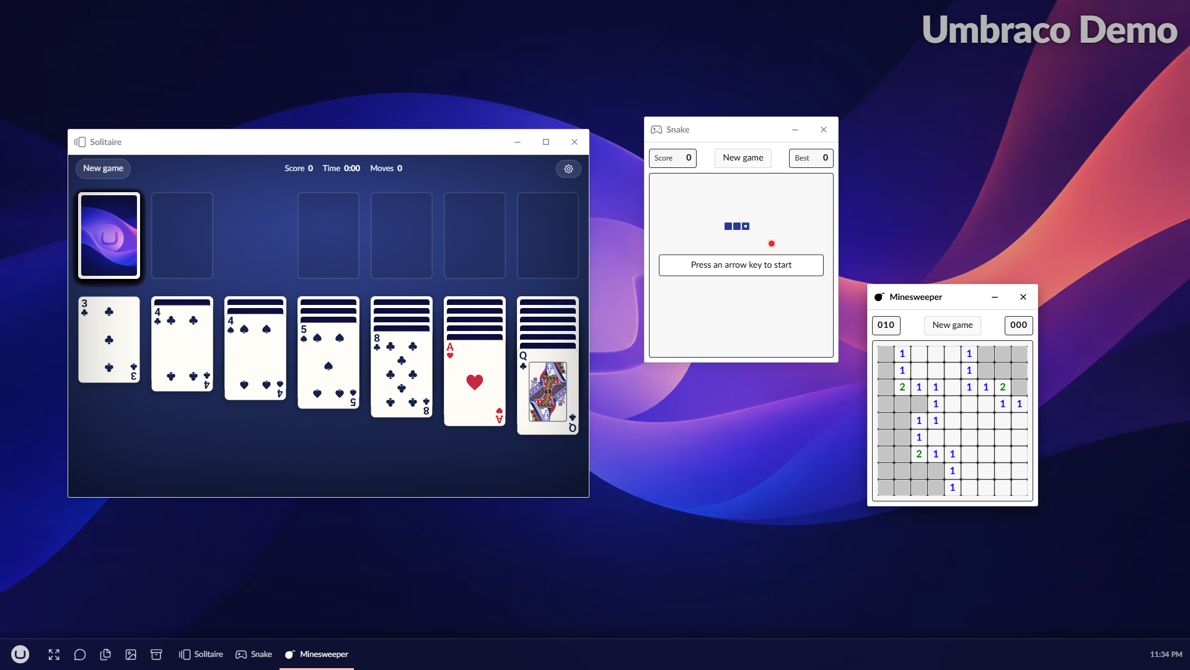
Task: Open the documents copy icon in taskbar
Action: [x=105, y=655]
